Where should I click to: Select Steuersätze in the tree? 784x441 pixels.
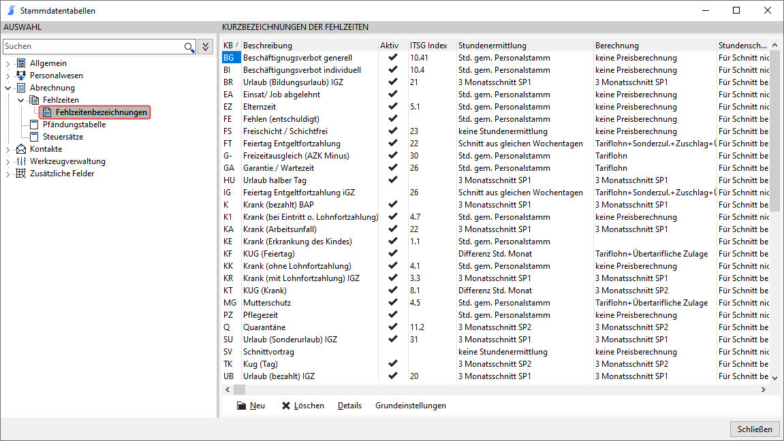63,137
